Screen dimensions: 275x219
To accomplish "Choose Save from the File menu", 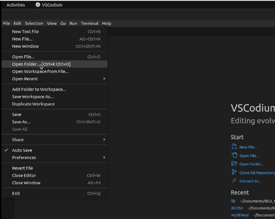I will tap(54, 115).
